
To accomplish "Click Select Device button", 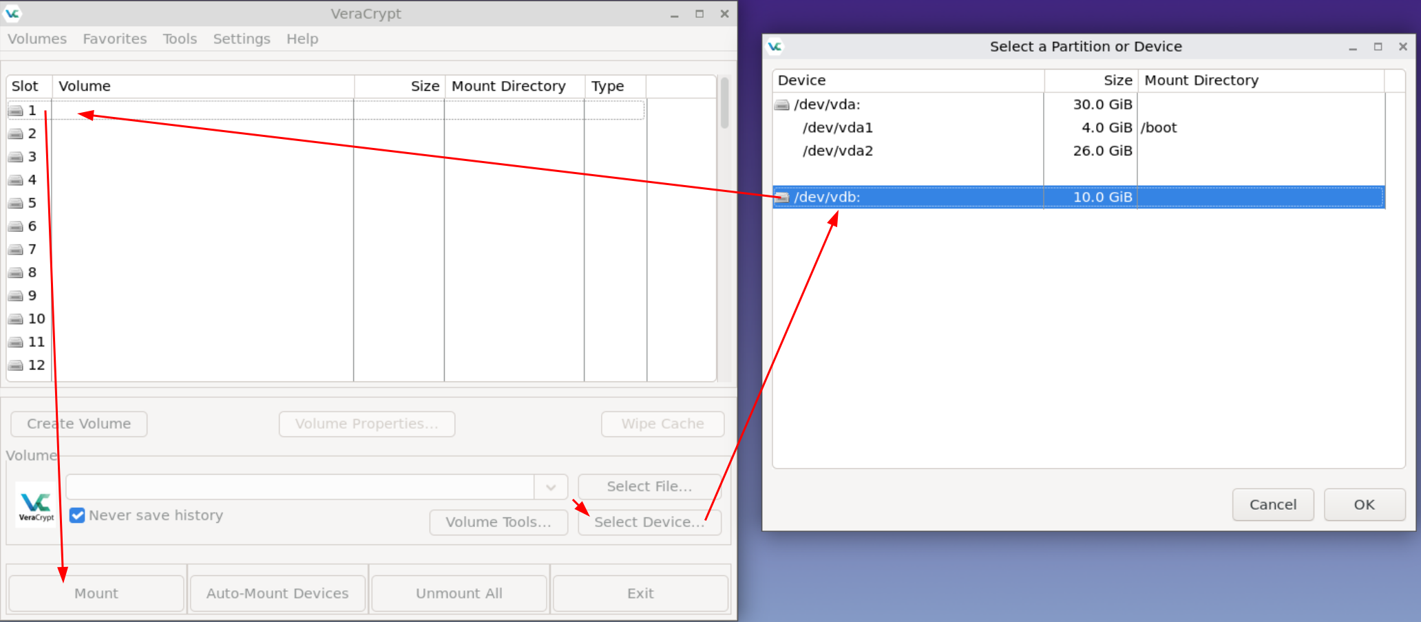I will [650, 522].
